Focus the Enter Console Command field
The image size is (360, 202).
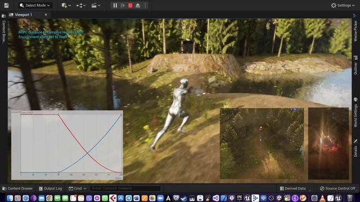point(125,189)
